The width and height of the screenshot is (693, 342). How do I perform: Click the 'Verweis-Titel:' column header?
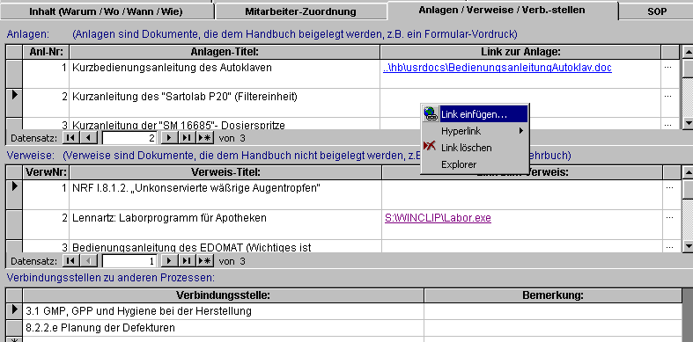tap(225, 172)
